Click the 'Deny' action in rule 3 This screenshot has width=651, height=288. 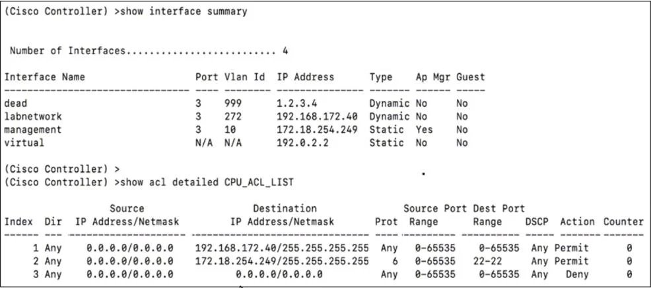pos(578,274)
